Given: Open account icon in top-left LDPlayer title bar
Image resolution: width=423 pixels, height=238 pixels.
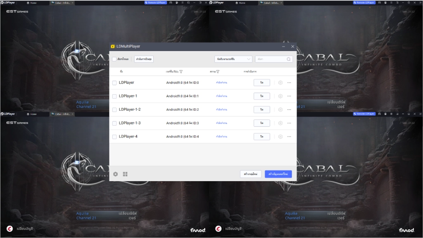Looking at the screenshot, I should [x=177, y=2].
